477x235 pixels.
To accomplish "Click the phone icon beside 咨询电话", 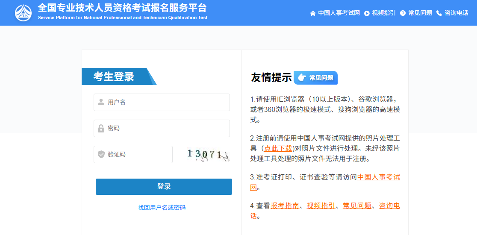I will [439, 13].
